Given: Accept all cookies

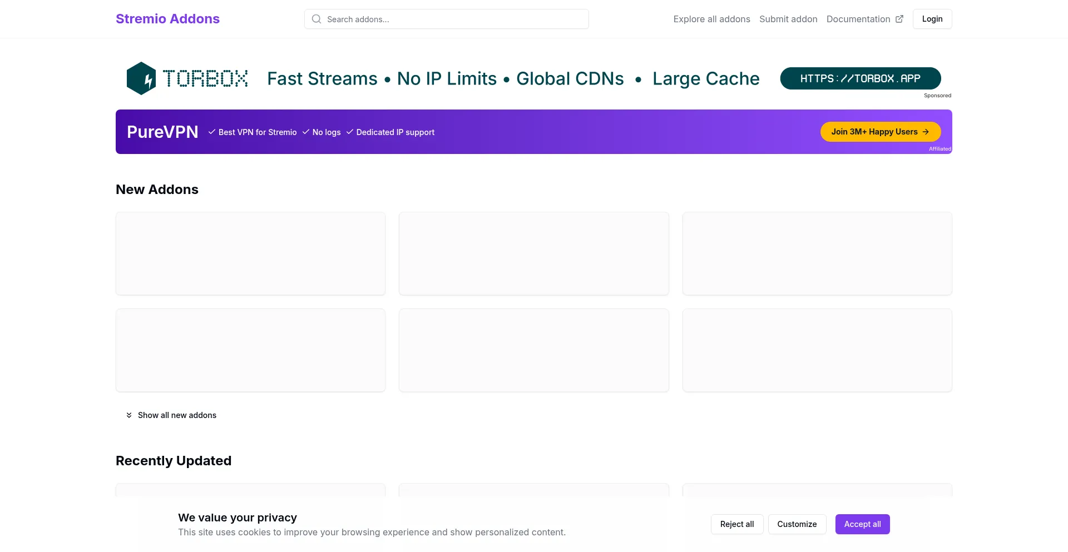Looking at the screenshot, I should (x=862, y=524).
